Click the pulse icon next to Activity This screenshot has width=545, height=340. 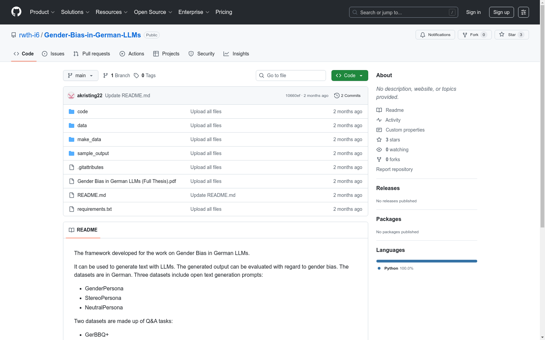click(379, 120)
